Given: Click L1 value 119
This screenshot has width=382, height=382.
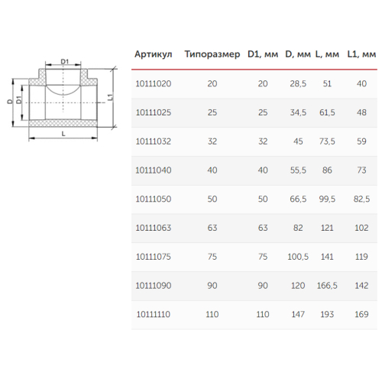Looking at the screenshot, I should (361, 257).
